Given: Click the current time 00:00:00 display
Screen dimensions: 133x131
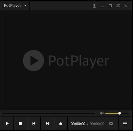Looking at the screenshot, I should [78, 124].
